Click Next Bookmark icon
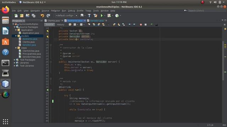This screenshot has height=127, width=227. [119, 25]
